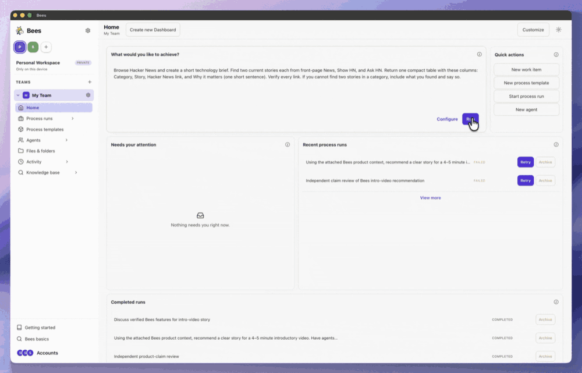
Task: Open 'Independent product-claim review' run
Action: click(x=146, y=356)
